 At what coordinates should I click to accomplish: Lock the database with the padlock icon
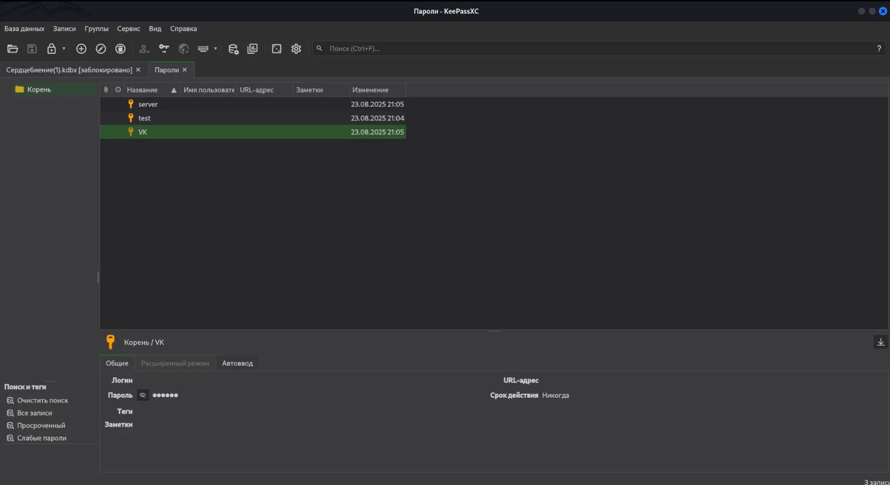point(51,49)
